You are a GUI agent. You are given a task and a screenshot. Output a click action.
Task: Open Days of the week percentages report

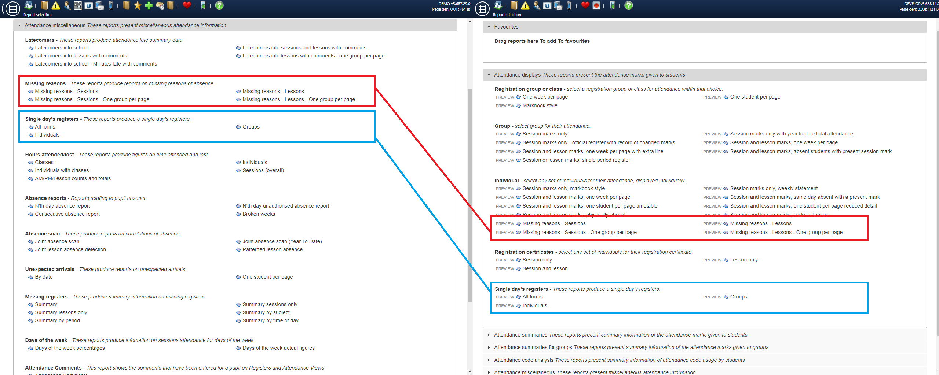[x=70, y=348]
